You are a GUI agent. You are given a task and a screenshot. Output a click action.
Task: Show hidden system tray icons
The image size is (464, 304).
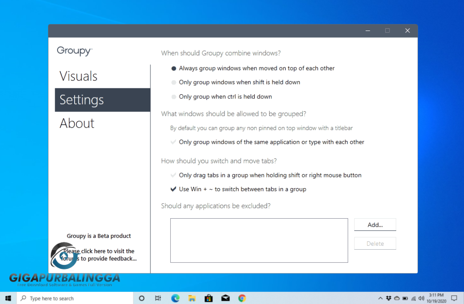[x=380, y=298]
